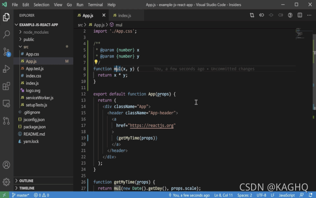The width and height of the screenshot is (316, 198).
Task: Open the More Actions ellipsis menu
Action: click(309, 15)
